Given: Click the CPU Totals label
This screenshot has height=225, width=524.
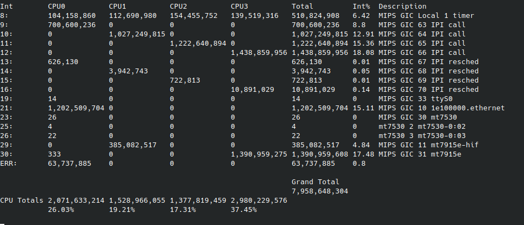Looking at the screenshot, I should 22,201.
